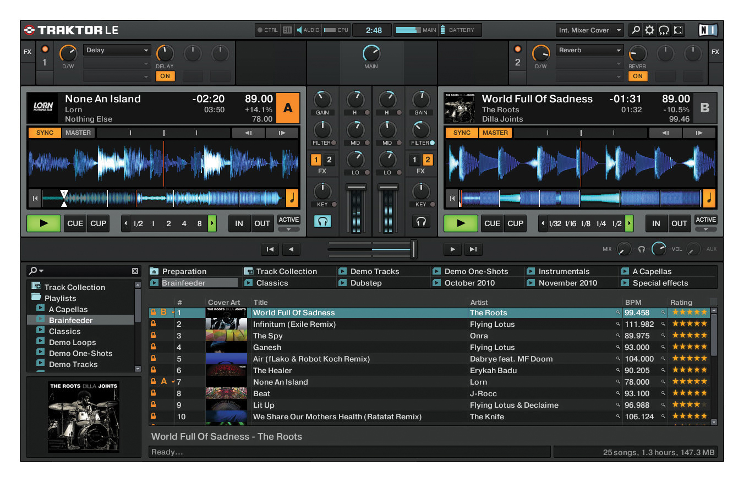744x482 pixels.
Task: Pitch bend up arrow on Deck B
Action: (699, 133)
